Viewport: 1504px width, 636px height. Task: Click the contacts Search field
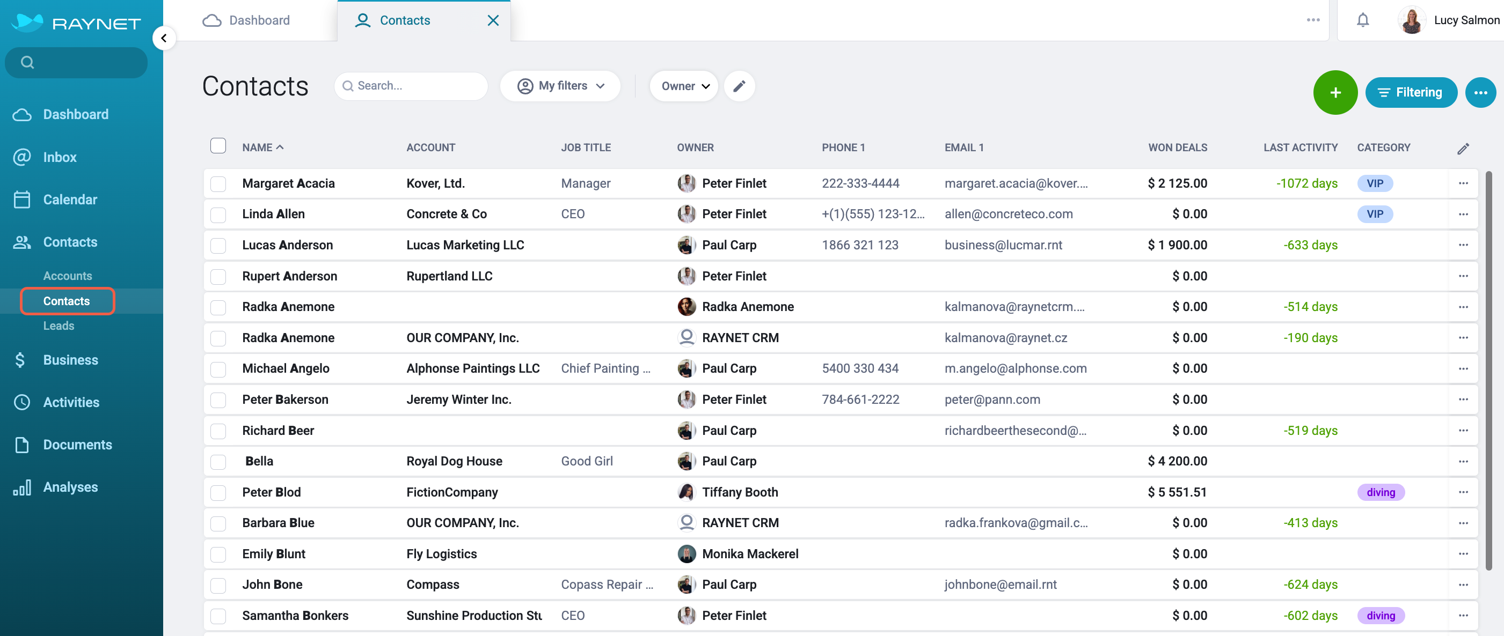coord(411,86)
